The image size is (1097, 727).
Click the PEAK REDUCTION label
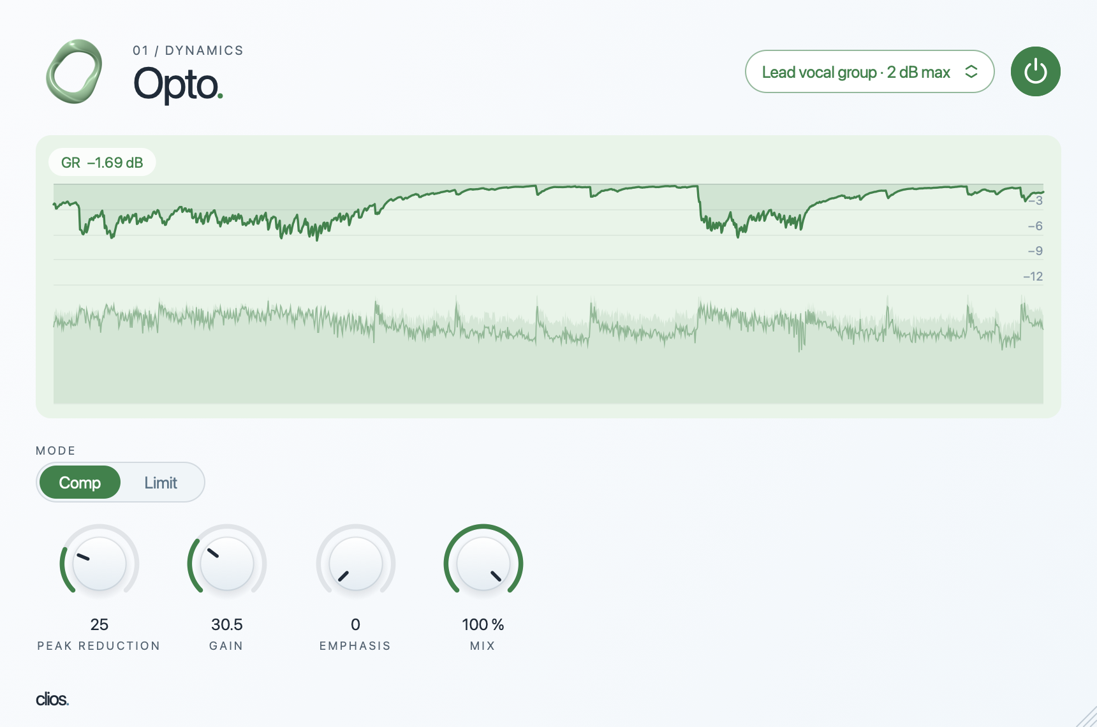tap(99, 646)
